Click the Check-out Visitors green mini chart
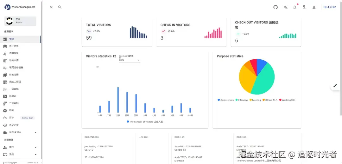Viewport: 342px width, 164px height. click(288, 36)
